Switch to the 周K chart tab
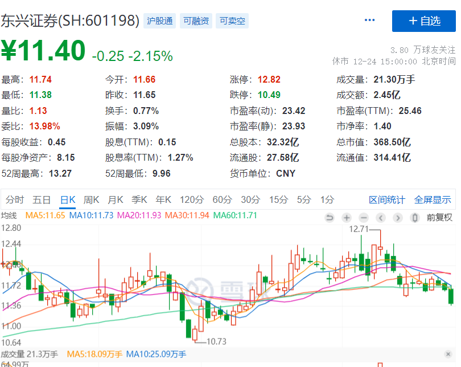Image resolution: width=461 pixels, height=367 pixels. tap(91, 201)
